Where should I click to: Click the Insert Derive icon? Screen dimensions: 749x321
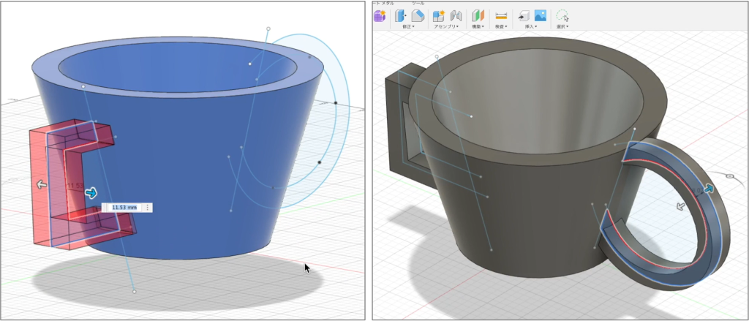tap(524, 15)
